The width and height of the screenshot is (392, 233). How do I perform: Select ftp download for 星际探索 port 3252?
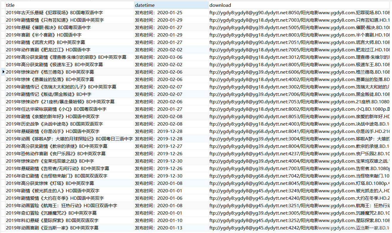tap(299, 220)
